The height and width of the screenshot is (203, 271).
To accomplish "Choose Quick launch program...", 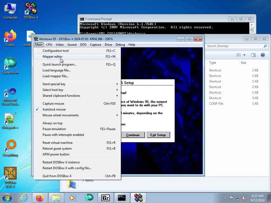I will coord(77,64).
